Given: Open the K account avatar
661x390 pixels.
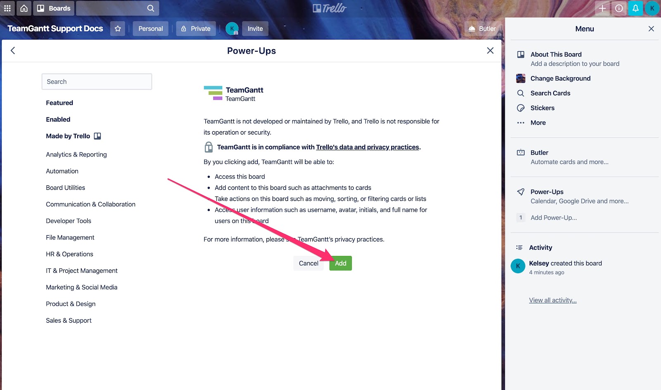Looking at the screenshot, I should [x=652, y=8].
